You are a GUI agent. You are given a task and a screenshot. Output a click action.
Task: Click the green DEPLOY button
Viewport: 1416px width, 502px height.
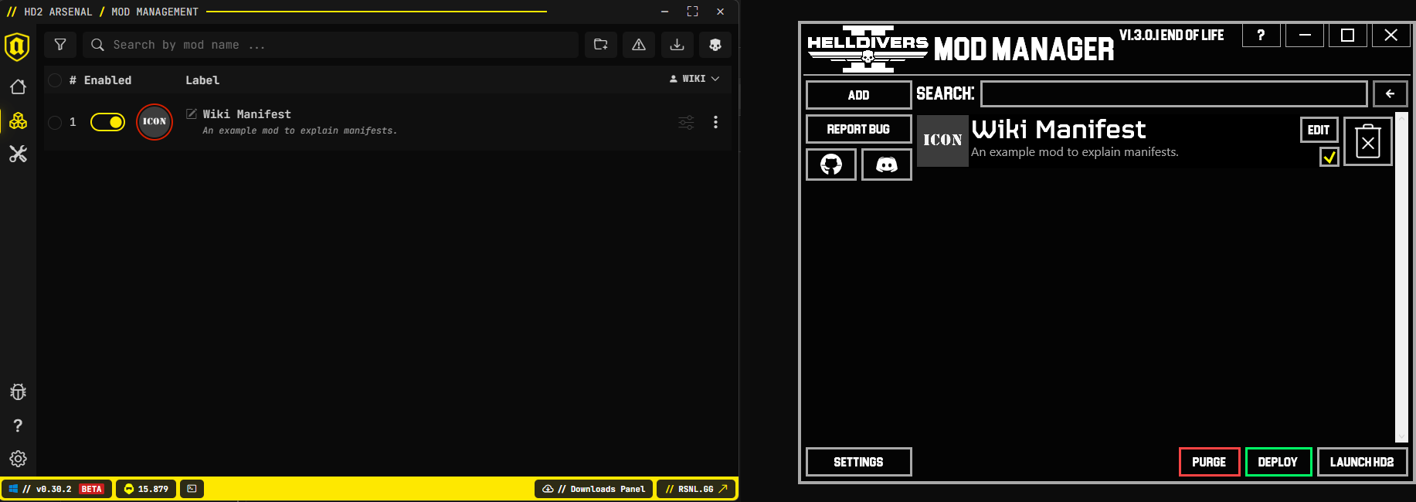tap(1278, 462)
